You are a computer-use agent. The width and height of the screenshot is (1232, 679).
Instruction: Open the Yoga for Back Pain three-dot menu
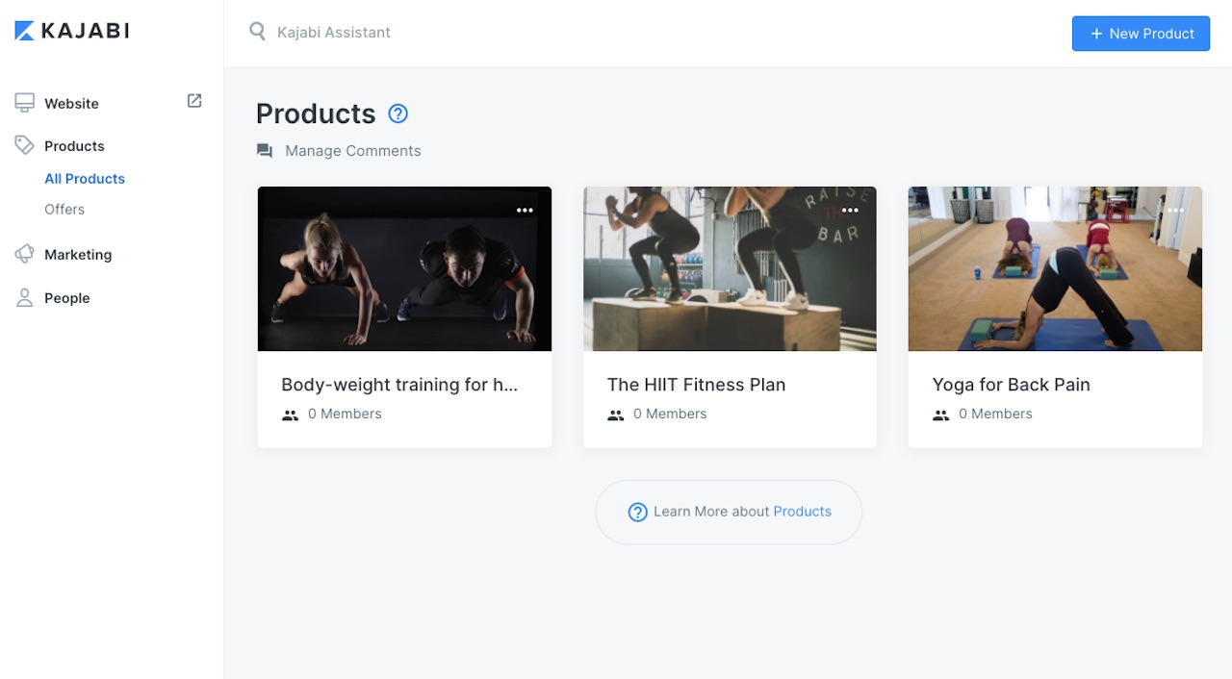[x=1175, y=210]
